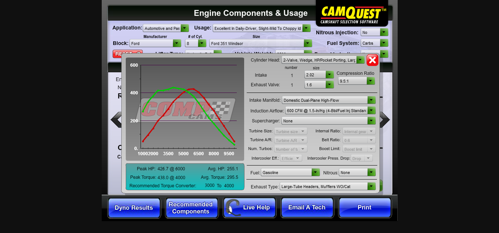Switch to Recommended Components
Viewport: 499px width, 233px height.
(191, 208)
